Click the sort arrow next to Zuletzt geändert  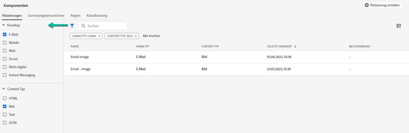click(x=295, y=46)
